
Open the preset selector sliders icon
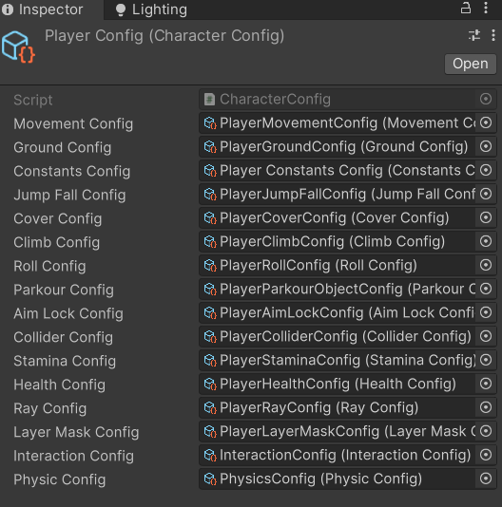point(474,35)
